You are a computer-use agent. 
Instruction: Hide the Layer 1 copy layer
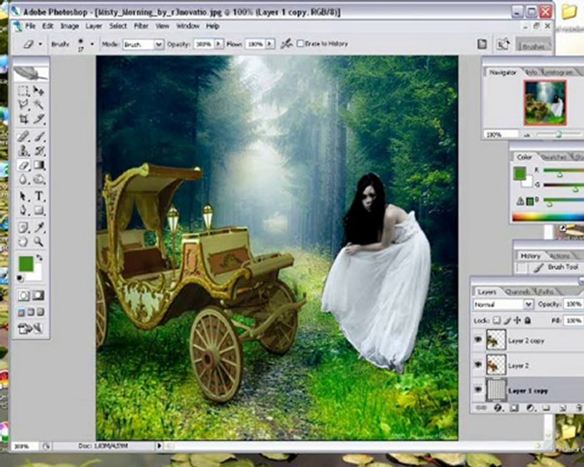tap(478, 390)
